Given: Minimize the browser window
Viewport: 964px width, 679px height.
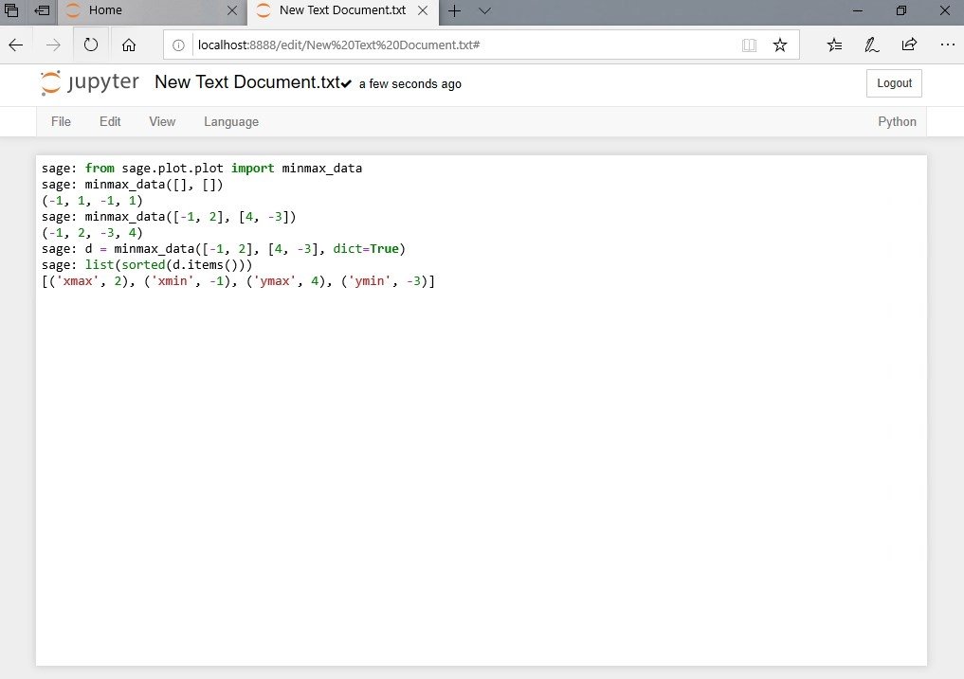Looking at the screenshot, I should point(858,10).
